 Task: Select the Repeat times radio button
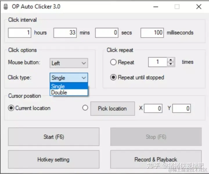113,62
